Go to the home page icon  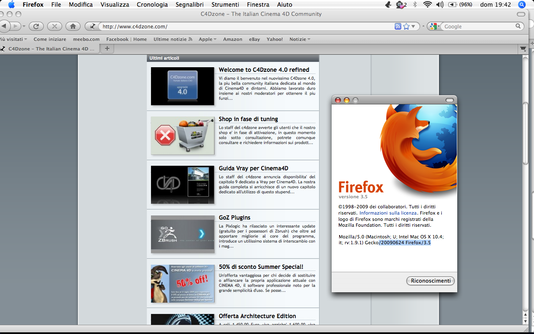(x=73, y=26)
